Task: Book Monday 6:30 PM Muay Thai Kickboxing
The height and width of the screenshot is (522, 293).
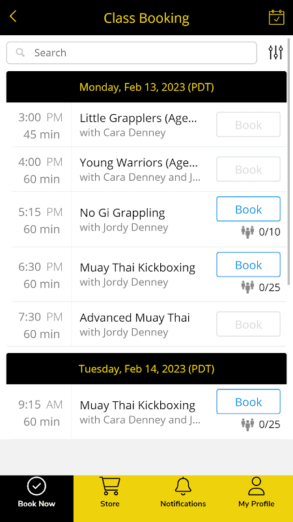Action: (249, 265)
